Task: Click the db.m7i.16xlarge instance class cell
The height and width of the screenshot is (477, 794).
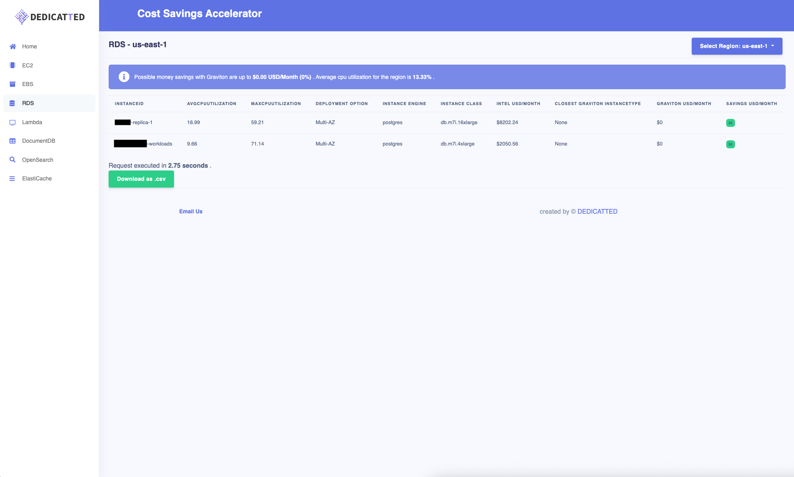Action: 459,123
